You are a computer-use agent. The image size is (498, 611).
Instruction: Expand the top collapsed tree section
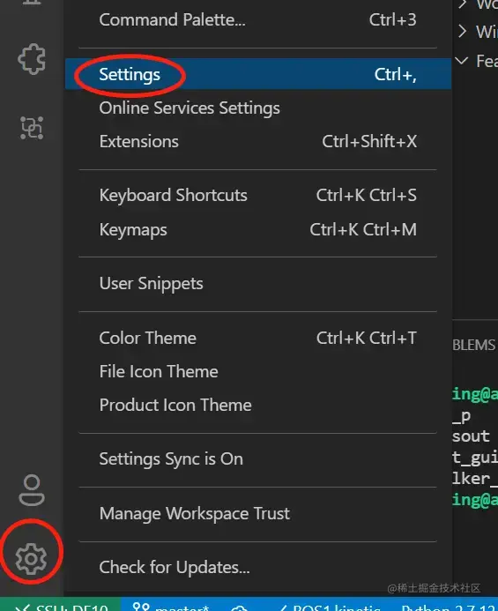point(462,4)
